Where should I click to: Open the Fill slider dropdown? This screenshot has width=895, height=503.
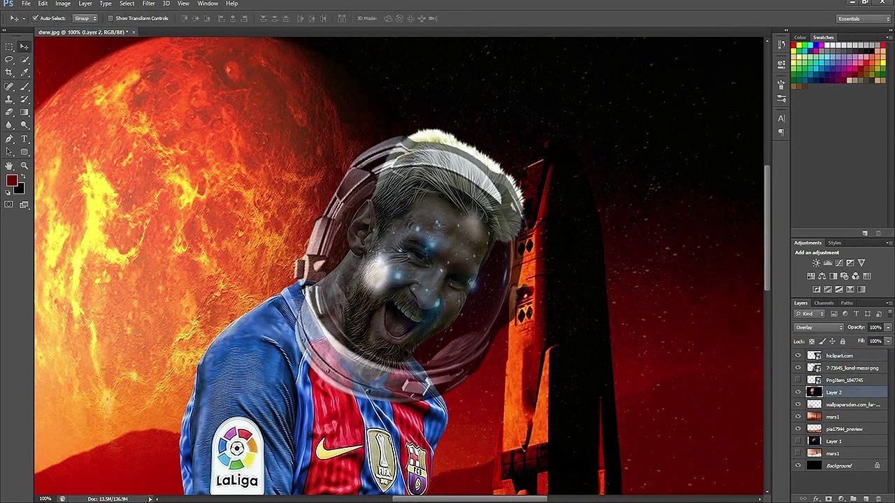tap(888, 341)
